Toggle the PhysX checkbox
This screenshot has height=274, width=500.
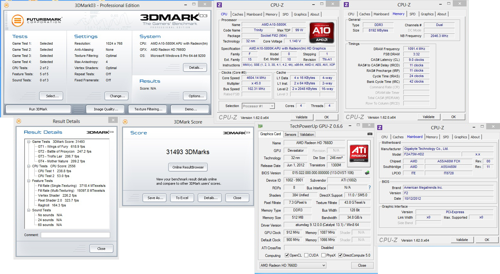click(323, 255)
